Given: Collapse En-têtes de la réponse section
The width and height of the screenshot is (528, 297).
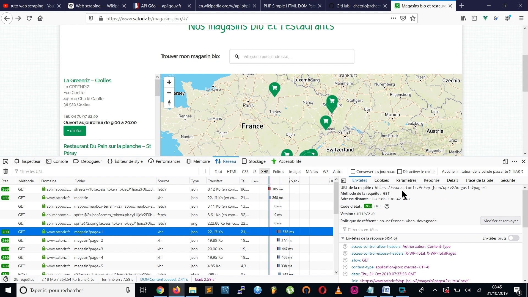Looking at the screenshot, I should [x=343, y=238].
